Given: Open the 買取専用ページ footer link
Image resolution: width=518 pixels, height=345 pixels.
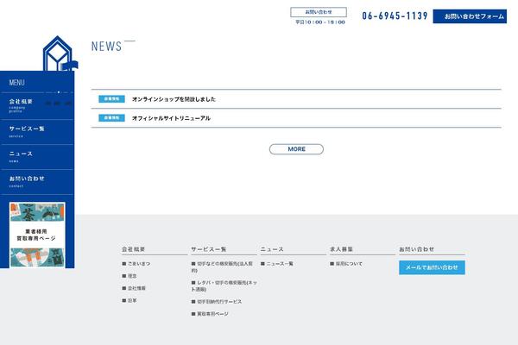Looking at the screenshot, I should click(210, 314).
